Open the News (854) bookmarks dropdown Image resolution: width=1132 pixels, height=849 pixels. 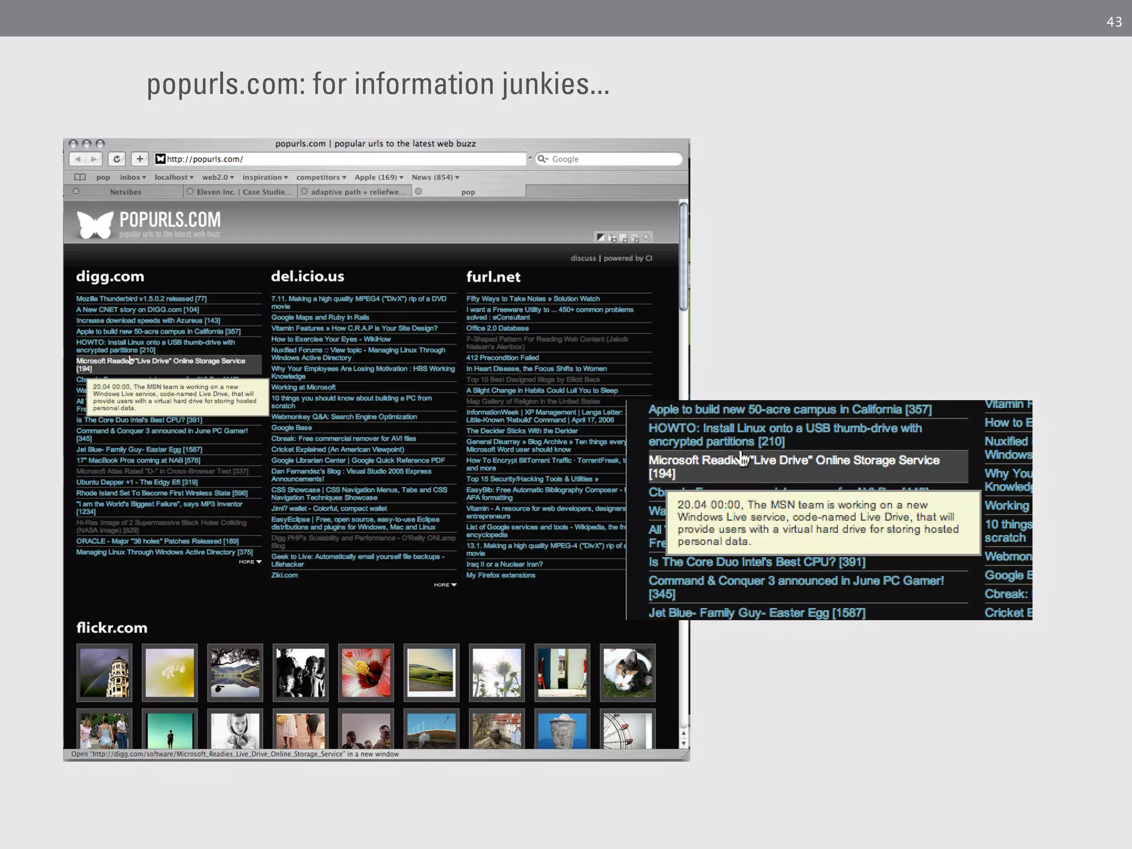tap(436, 177)
